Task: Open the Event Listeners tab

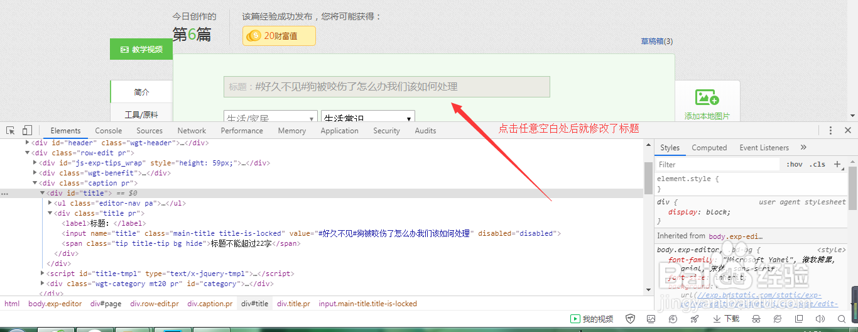Action: 764,147
